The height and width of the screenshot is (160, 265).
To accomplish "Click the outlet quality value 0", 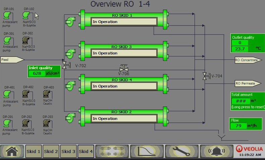I will pos(240,43).
